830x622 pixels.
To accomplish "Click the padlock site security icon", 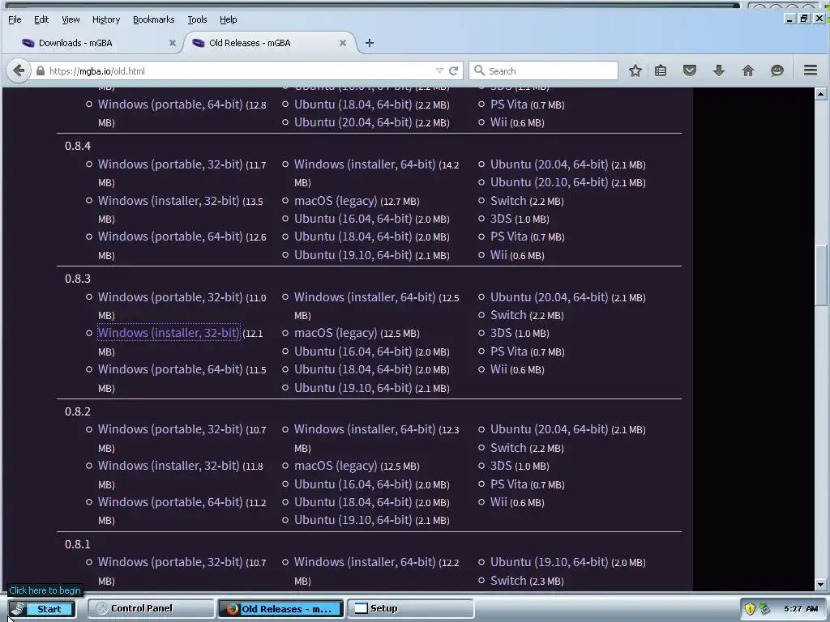I will (x=41, y=71).
